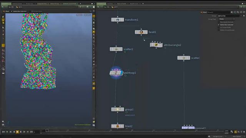Image resolution: width=246 pixels, height=138 pixels.
Task: Open the Material Palette tab
Action: [x=121, y=3]
